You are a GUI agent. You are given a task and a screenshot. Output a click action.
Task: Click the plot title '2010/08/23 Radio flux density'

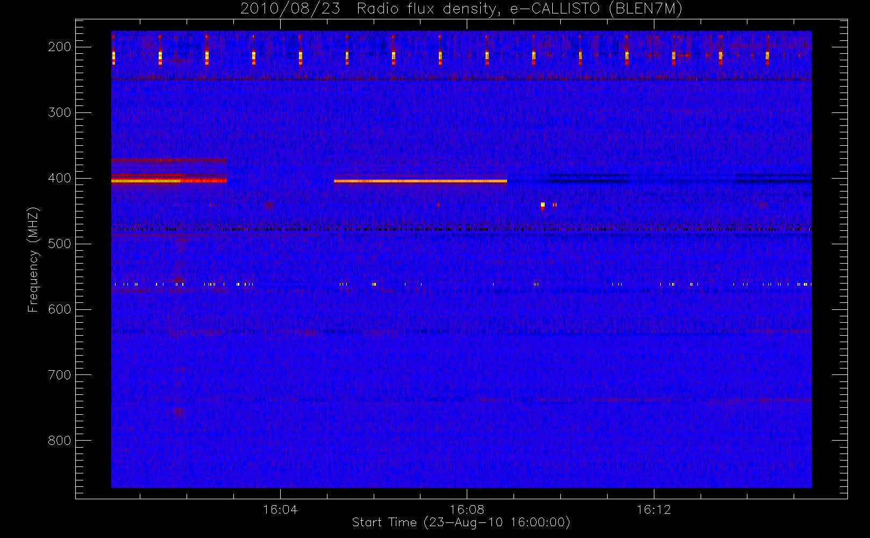(x=461, y=9)
